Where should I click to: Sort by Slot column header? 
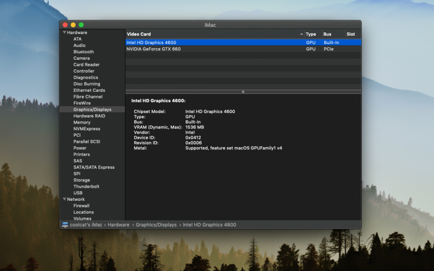(x=351, y=34)
